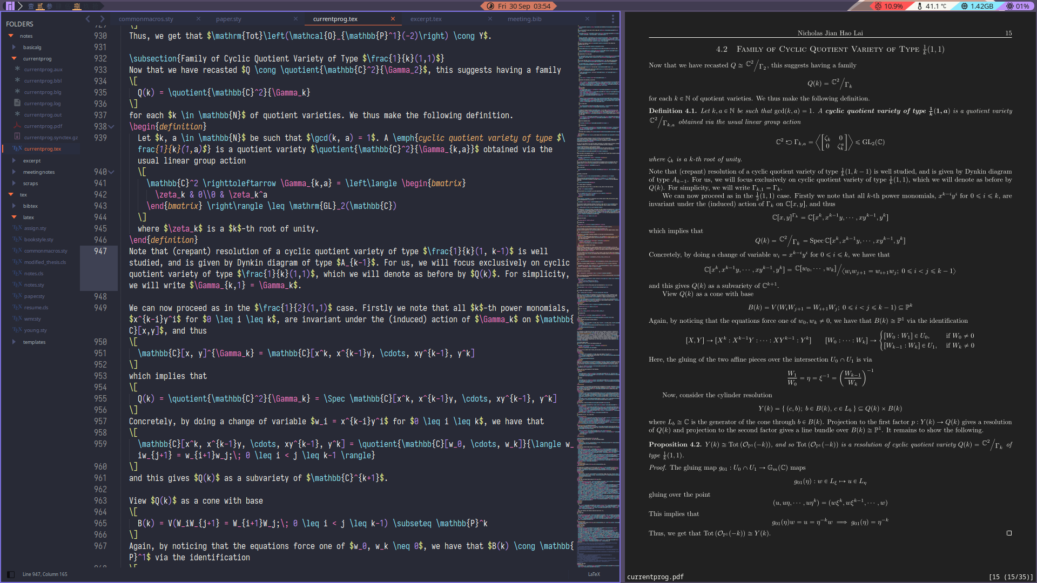
Task: Switch to workspace 參
Action: [x=50, y=6]
